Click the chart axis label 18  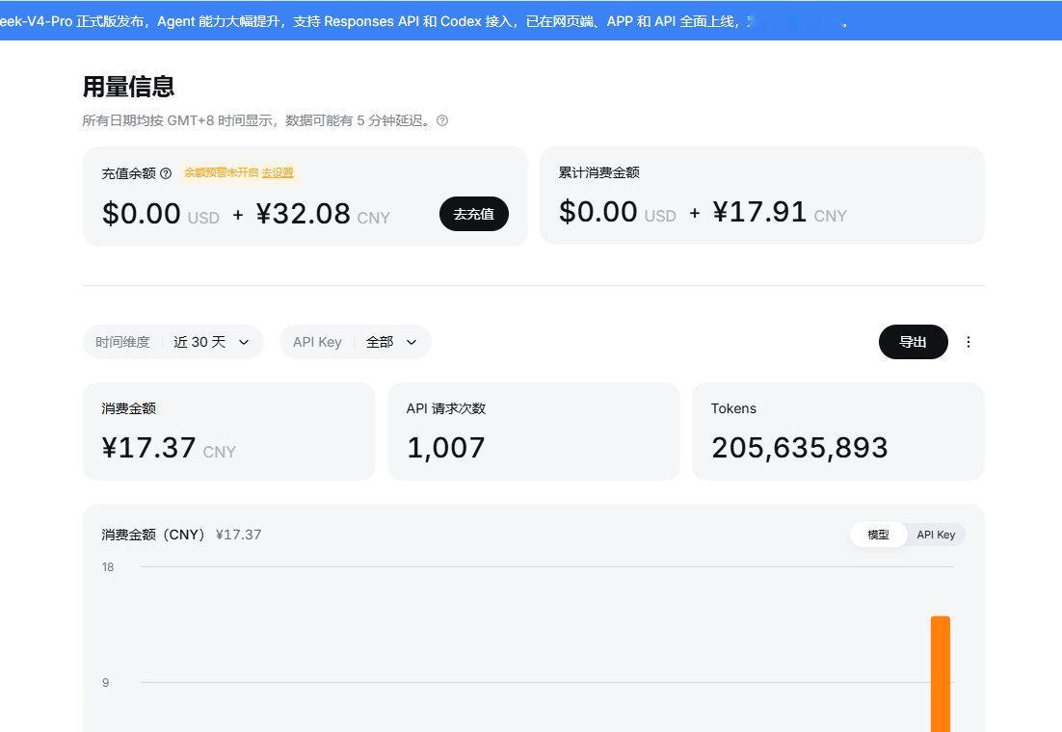pyautogui.click(x=108, y=567)
